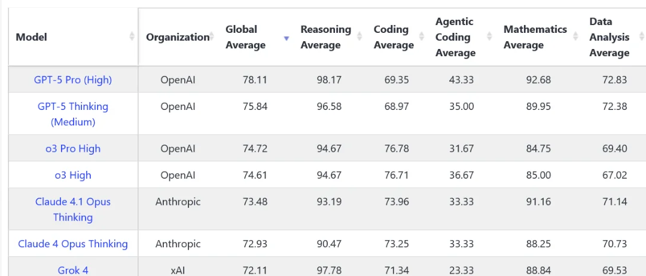Open GPT-5 Thinking (Medium) link
This screenshot has height=276, width=646.
[73, 114]
